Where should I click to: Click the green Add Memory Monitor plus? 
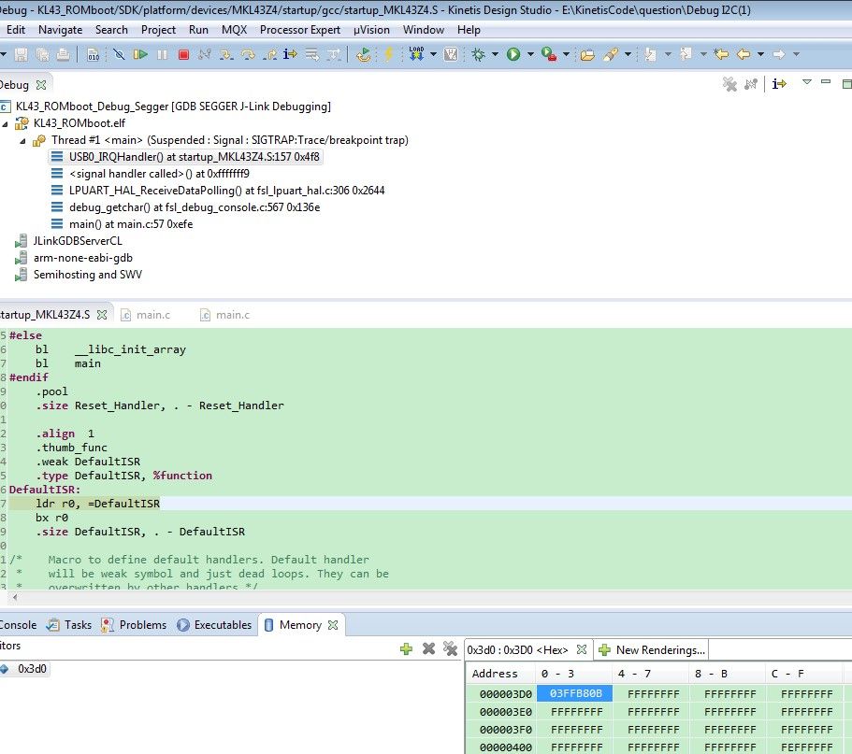(406, 648)
